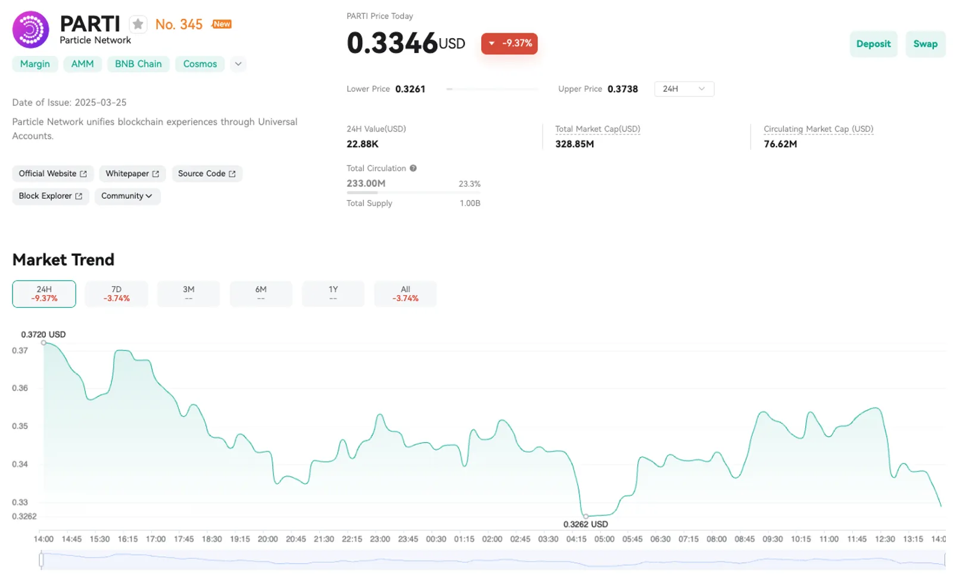Expand the Community dropdown

pos(127,196)
